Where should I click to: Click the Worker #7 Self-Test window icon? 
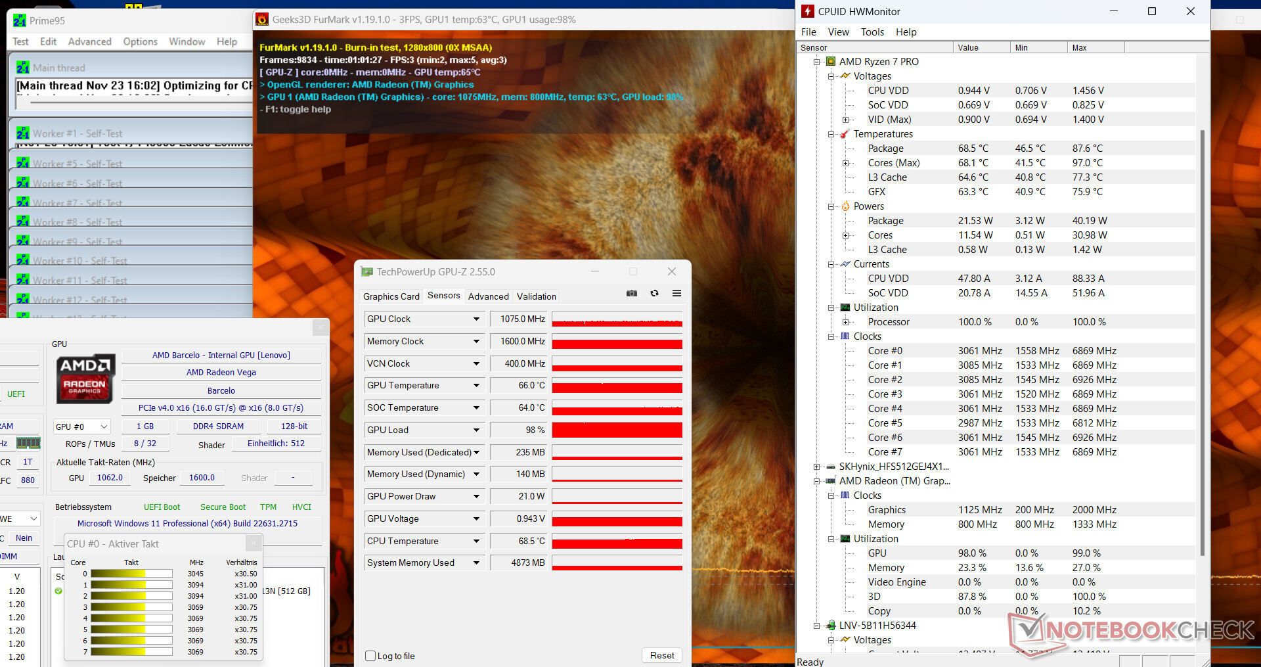coord(23,202)
